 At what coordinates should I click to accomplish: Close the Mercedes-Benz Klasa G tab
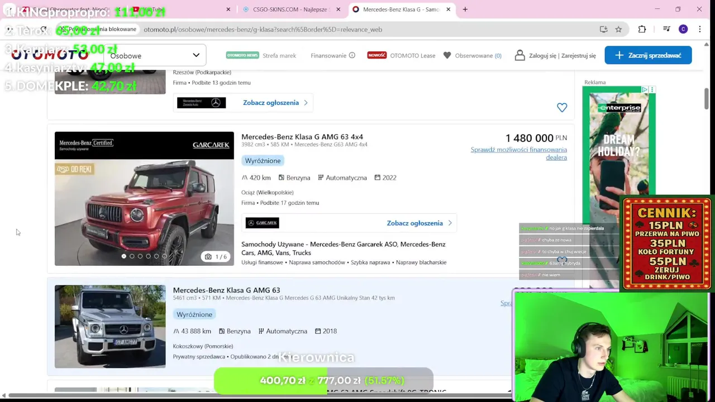coord(449,9)
